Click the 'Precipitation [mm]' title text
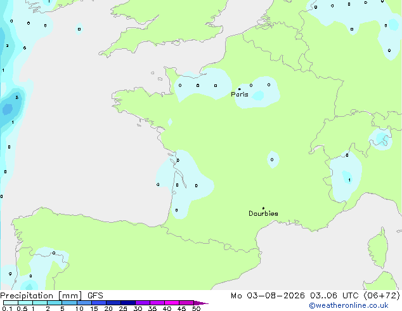 click(41, 296)
